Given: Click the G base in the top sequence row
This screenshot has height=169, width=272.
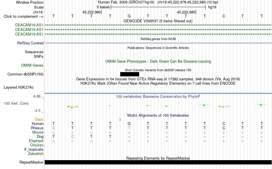Looking at the screenshot, I should [129, 16].
